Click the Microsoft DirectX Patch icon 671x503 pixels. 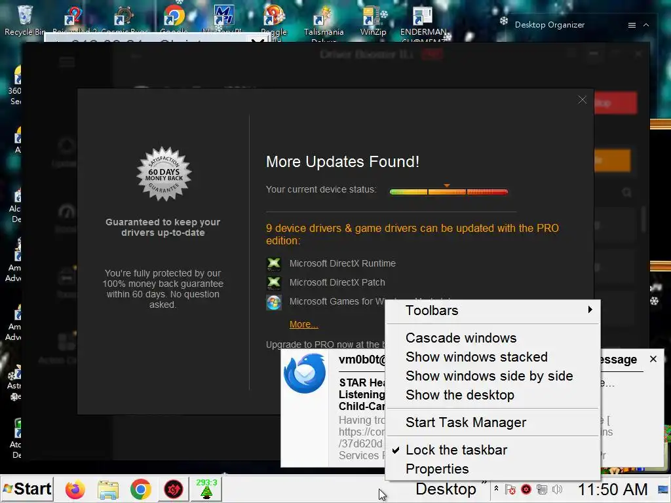pos(274,282)
